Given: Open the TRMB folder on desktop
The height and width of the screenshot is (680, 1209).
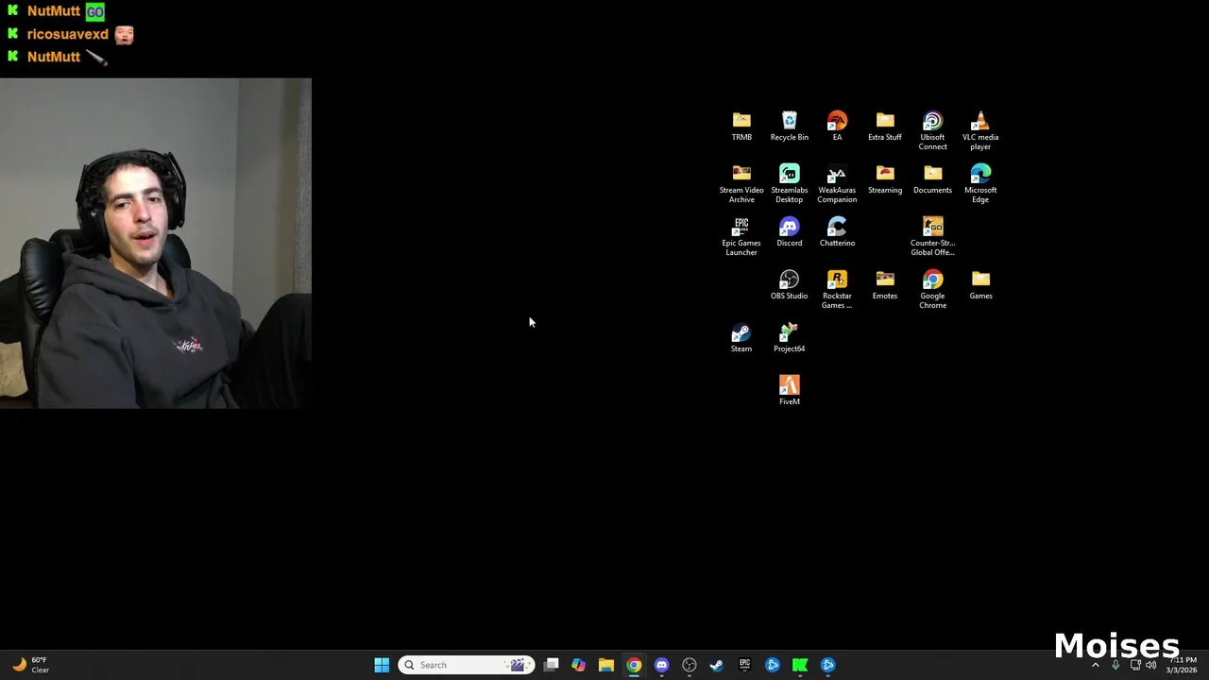Looking at the screenshot, I should pyautogui.click(x=741, y=126).
